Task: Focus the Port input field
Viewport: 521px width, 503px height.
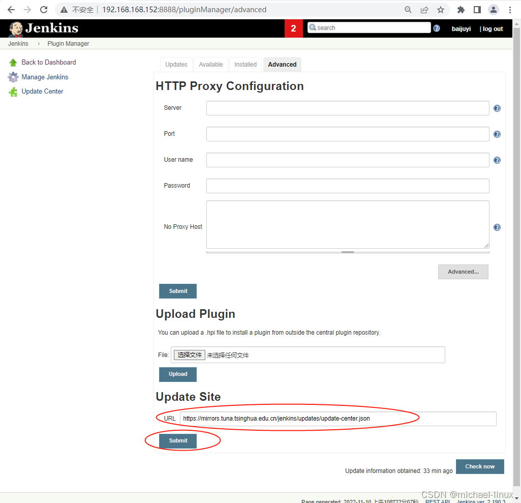Action: pyautogui.click(x=348, y=134)
